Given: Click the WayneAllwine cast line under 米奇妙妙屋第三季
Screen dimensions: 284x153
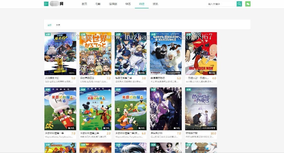Looking at the screenshot, I should pyautogui.click(x=129, y=137).
